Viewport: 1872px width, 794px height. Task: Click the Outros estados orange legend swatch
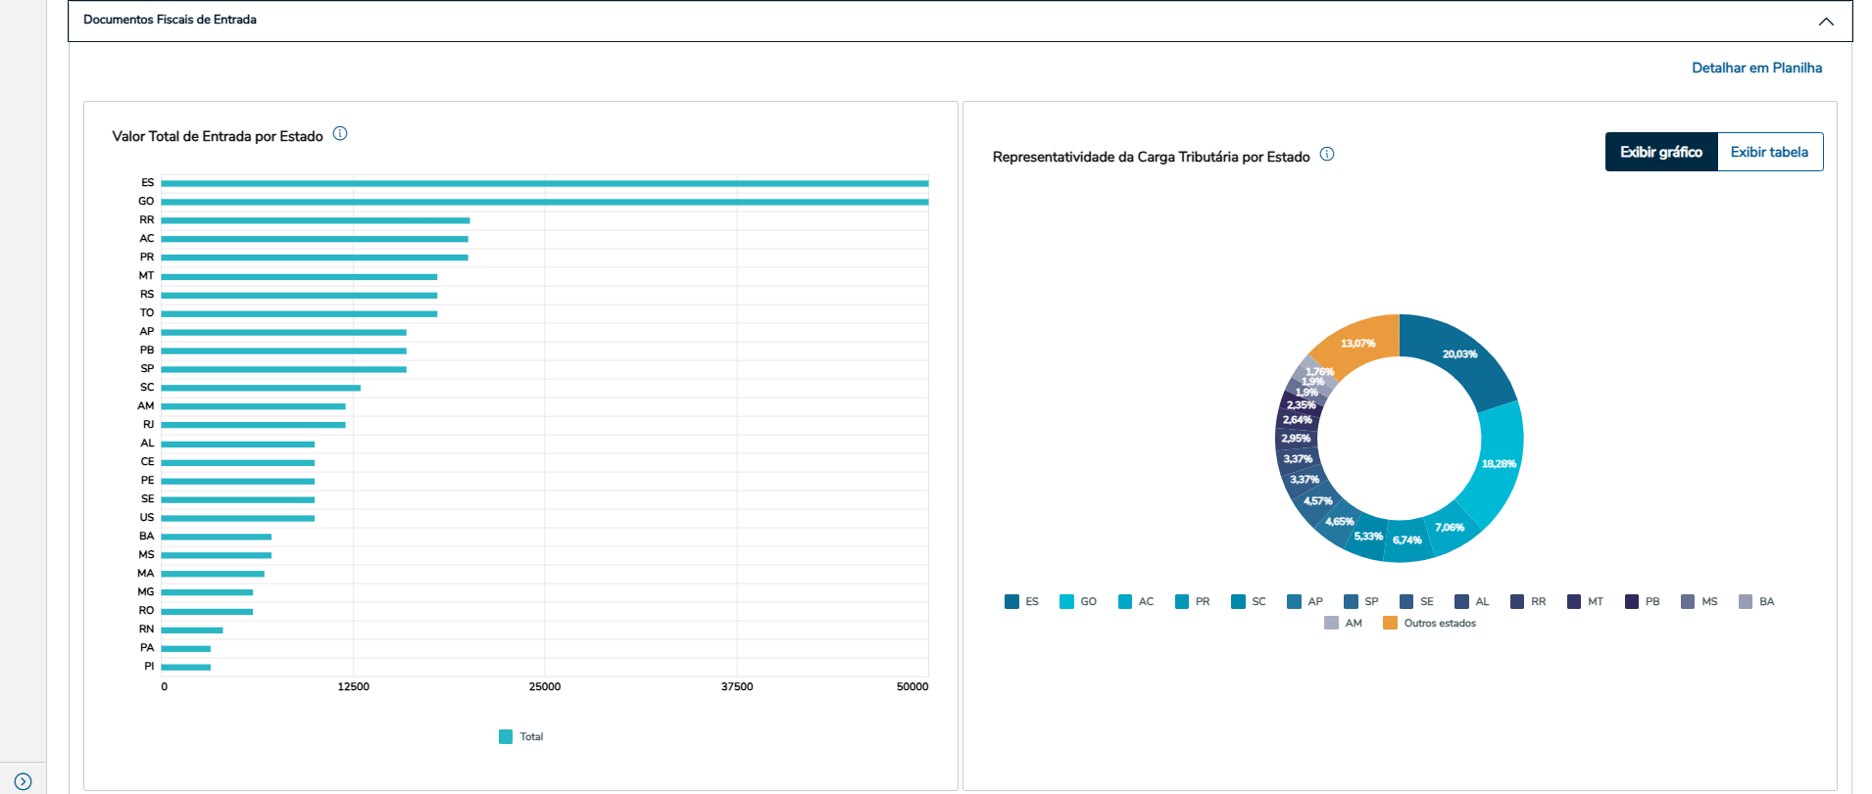point(1390,623)
